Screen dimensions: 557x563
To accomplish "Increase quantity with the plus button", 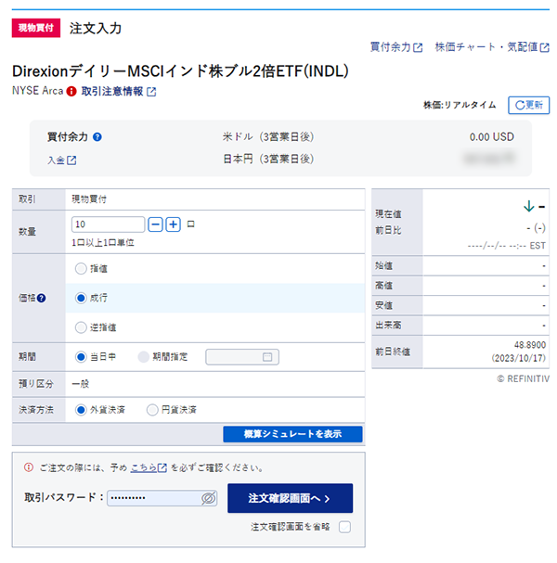I will tap(174, 224).
